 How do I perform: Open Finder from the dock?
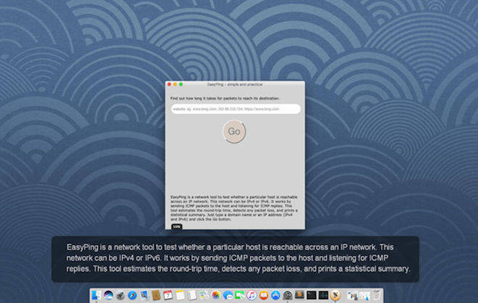click(x=96, y=295)
